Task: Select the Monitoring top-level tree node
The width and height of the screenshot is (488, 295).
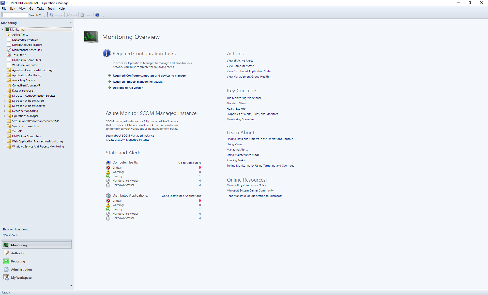Action: pyautogui.click(x=18, y=29)
